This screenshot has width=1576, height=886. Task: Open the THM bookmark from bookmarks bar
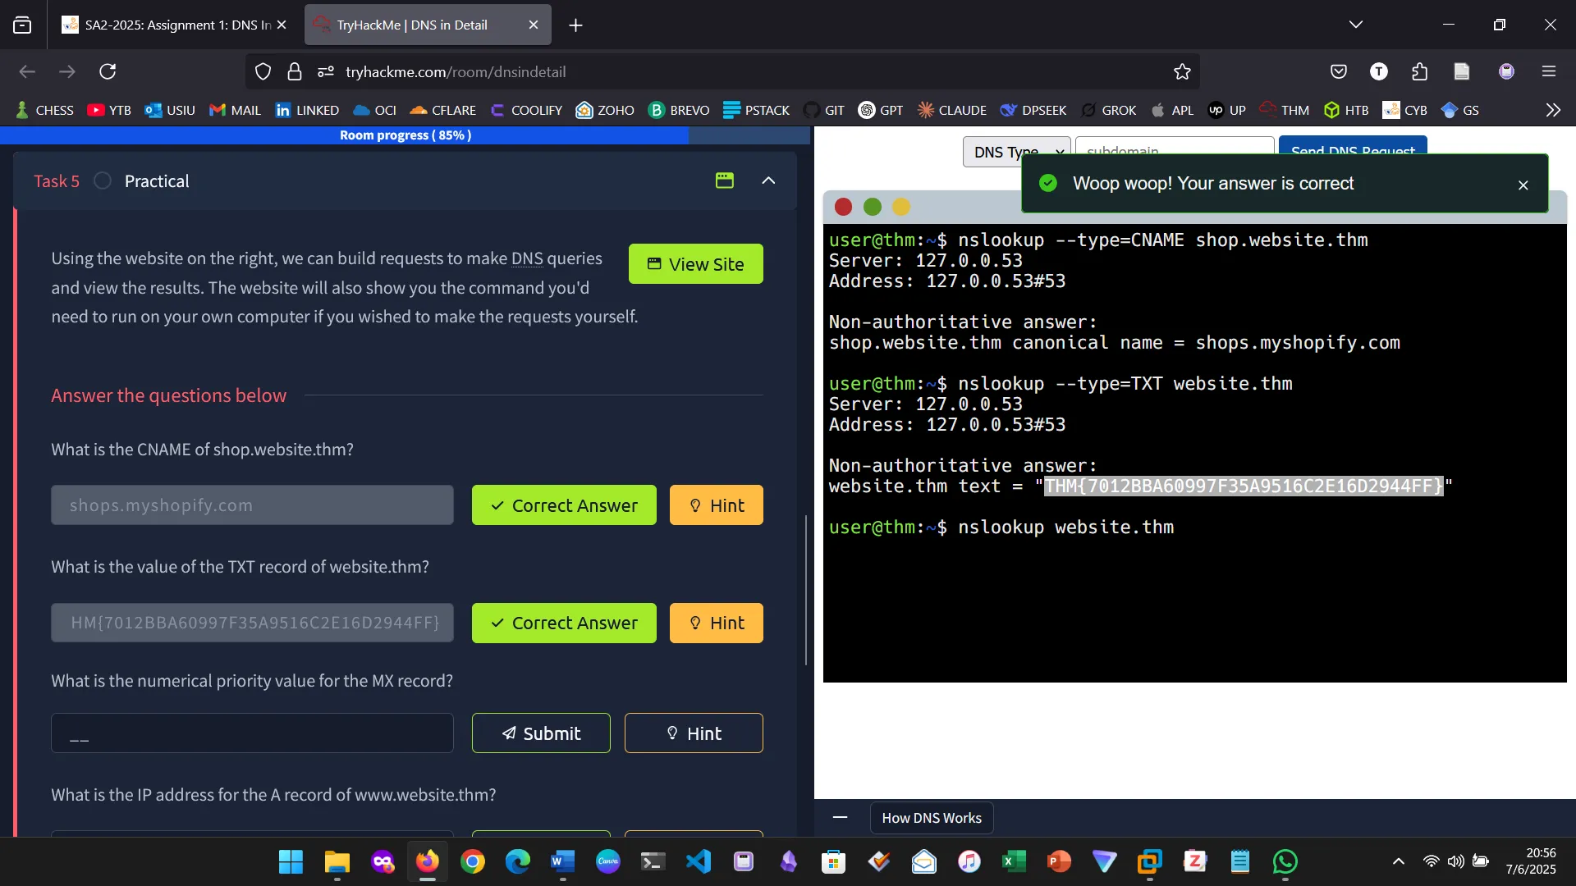pos(1284,109)
